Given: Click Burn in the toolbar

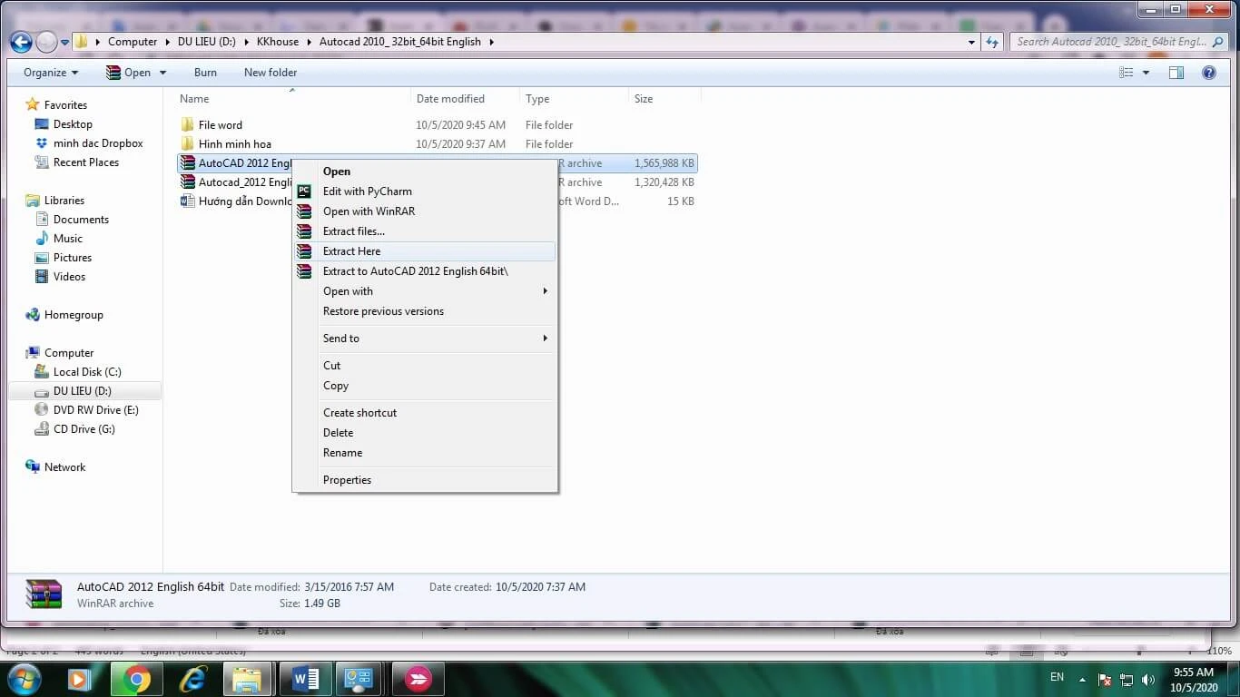Looking at the screenshot, I should [x=205, y=73].
